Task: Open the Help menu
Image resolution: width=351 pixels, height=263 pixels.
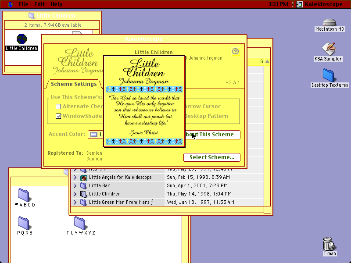Action: tap(57, 4)
